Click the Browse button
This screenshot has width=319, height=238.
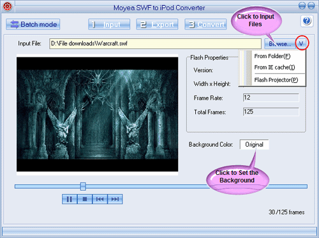[280, 44]
